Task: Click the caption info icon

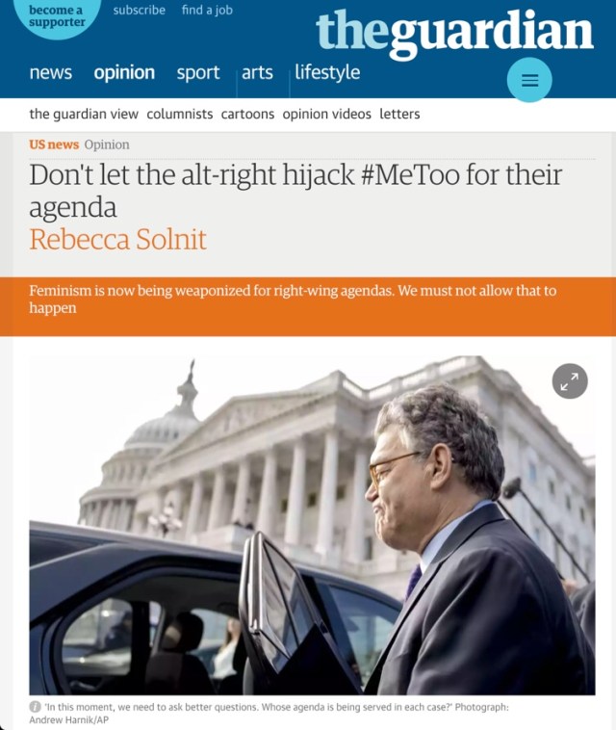Action: tap(35, 707)
